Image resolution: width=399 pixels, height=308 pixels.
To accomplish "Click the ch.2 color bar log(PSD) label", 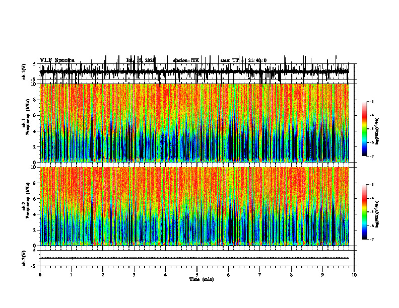I will [377, 214].
